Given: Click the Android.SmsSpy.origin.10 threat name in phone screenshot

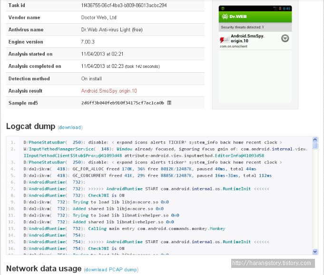Looking at the screenshot, I should 247,38.
